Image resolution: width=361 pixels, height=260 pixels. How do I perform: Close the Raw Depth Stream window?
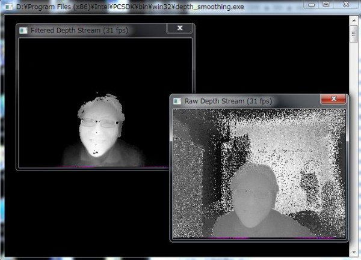point(333,99)
